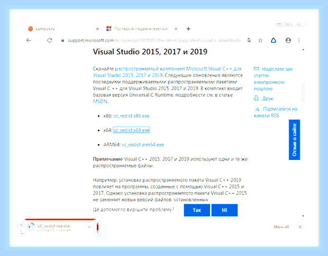Click 'Надіслати цю статтю електронною поштою' link

point(273,79)
